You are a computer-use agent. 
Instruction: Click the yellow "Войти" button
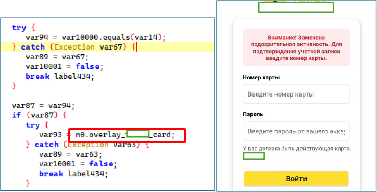pos(296,179)
